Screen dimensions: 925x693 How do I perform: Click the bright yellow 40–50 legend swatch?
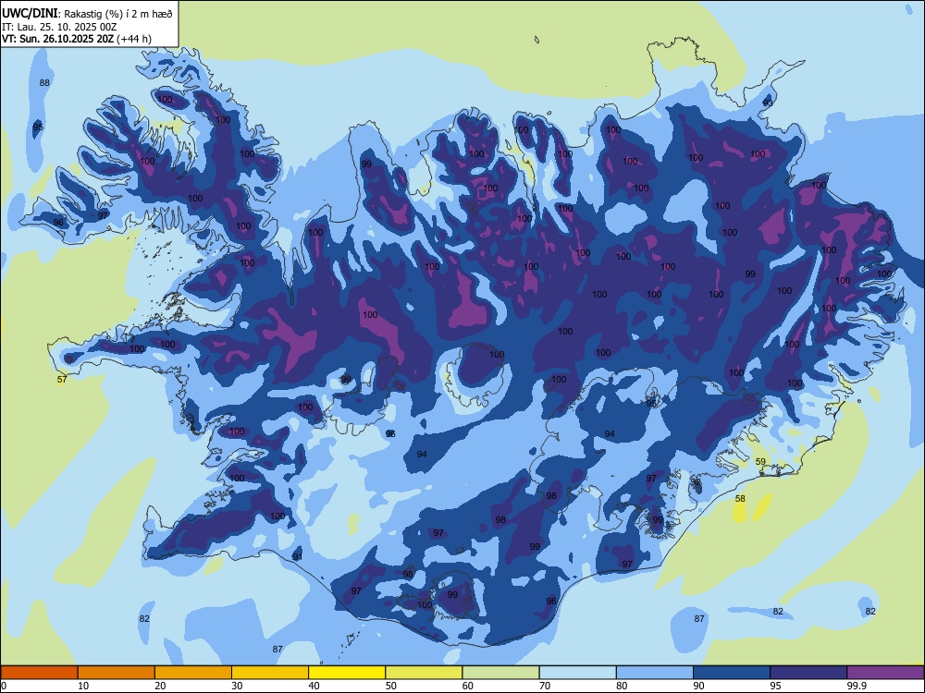[x=347, y=673]
